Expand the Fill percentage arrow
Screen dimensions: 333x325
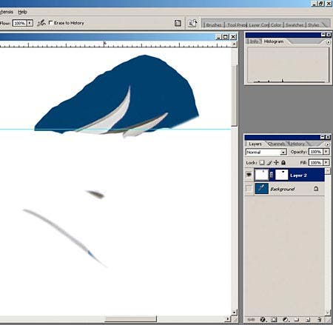tap(326, 162)
